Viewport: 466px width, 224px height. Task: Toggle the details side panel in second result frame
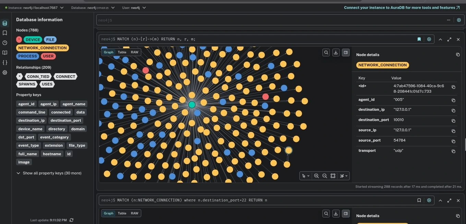[346, 213]
